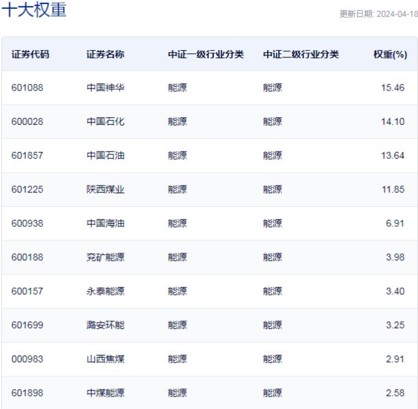This screenshot has width=418, height=409.
Task: Click the 15.46 weight value
Action: click(393, 88)
